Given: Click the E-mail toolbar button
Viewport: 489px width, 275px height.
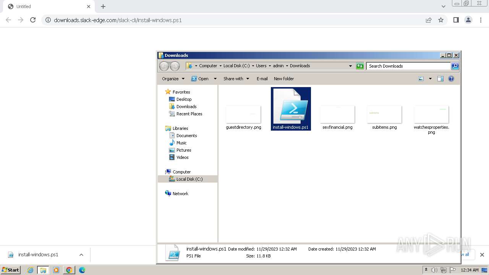Looking at the screenshot, I should tap(262, 79).
